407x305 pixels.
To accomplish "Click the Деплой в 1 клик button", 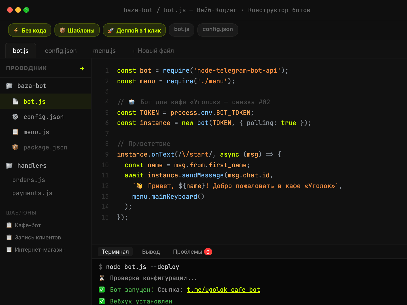I will tap(134, 30).
